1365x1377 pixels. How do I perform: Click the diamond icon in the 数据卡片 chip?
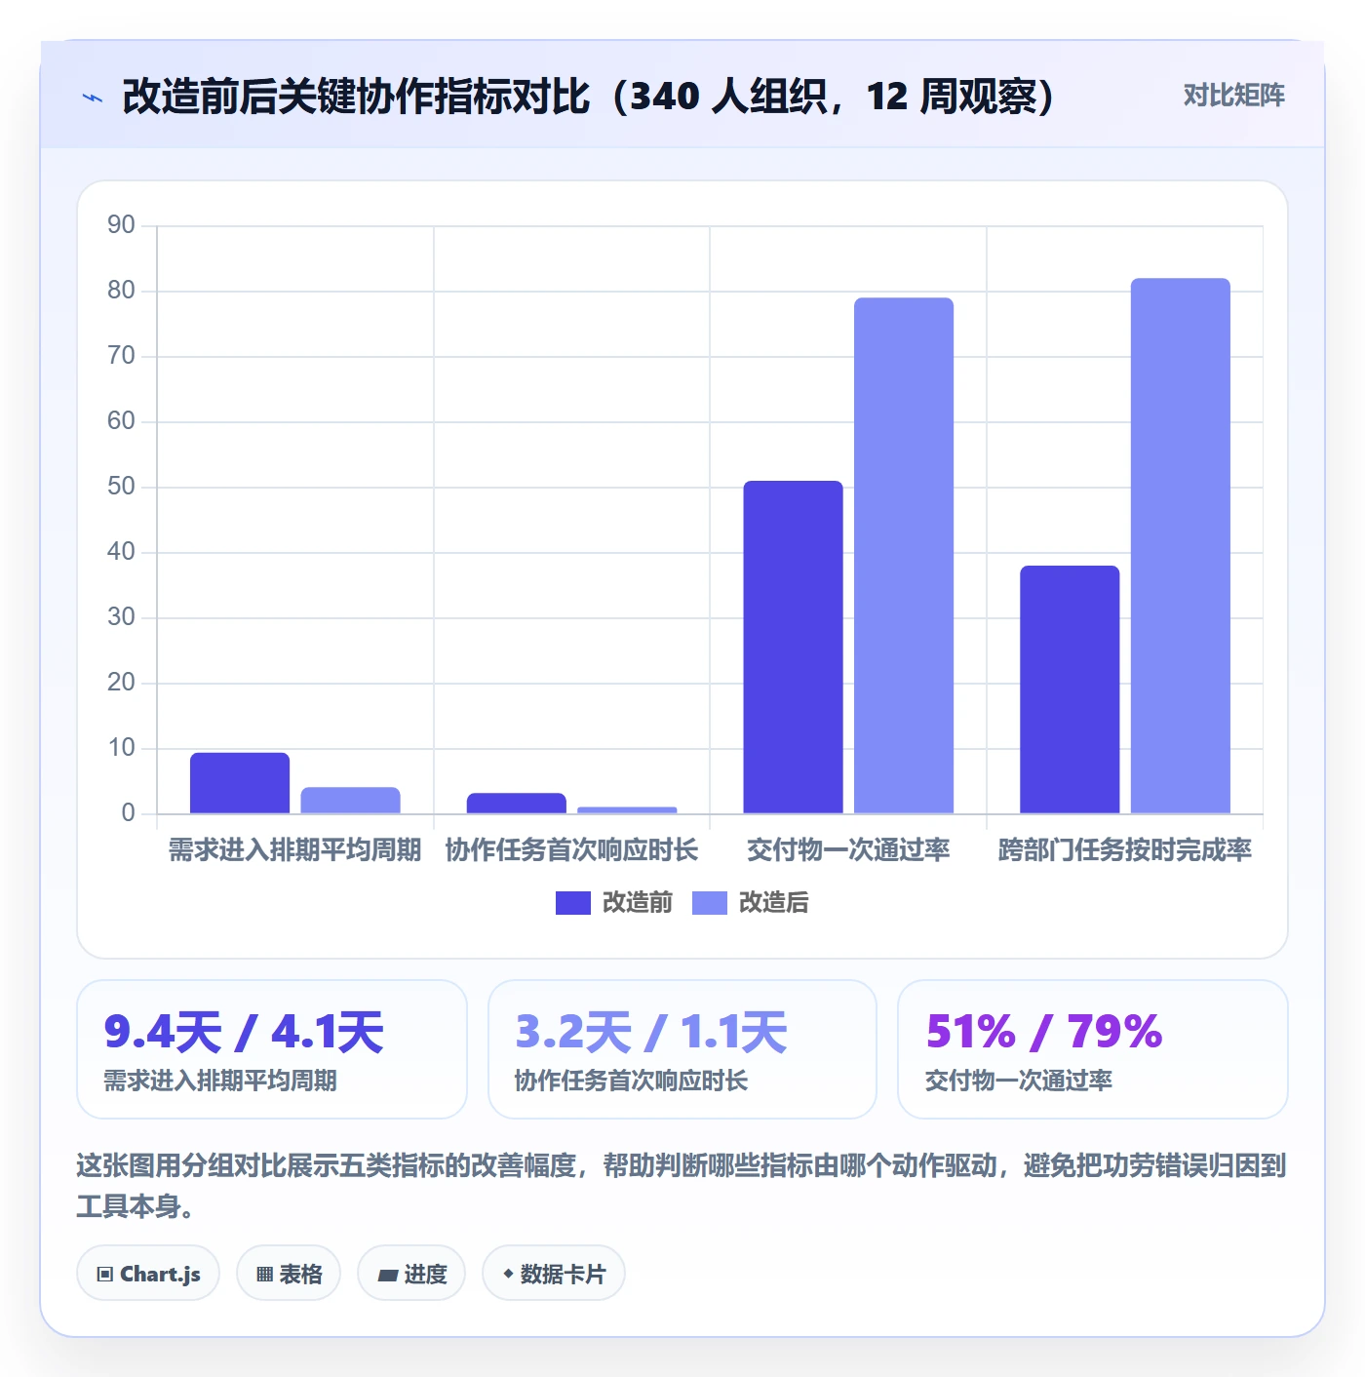(508, 1274)
